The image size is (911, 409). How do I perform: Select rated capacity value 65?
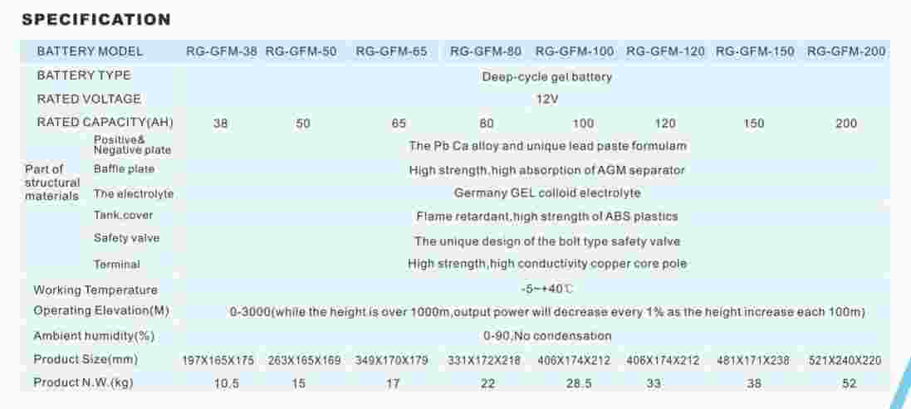(399, 124)
